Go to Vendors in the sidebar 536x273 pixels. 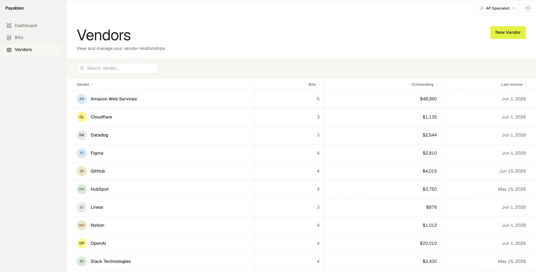33,50
